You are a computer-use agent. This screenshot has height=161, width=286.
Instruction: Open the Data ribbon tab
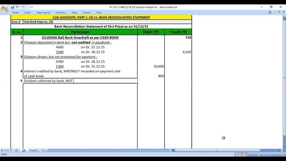(74, 13)
